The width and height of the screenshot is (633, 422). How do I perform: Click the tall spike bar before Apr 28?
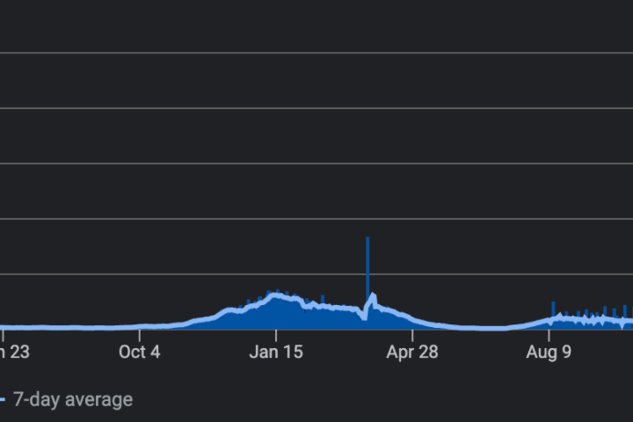(367, 264)
